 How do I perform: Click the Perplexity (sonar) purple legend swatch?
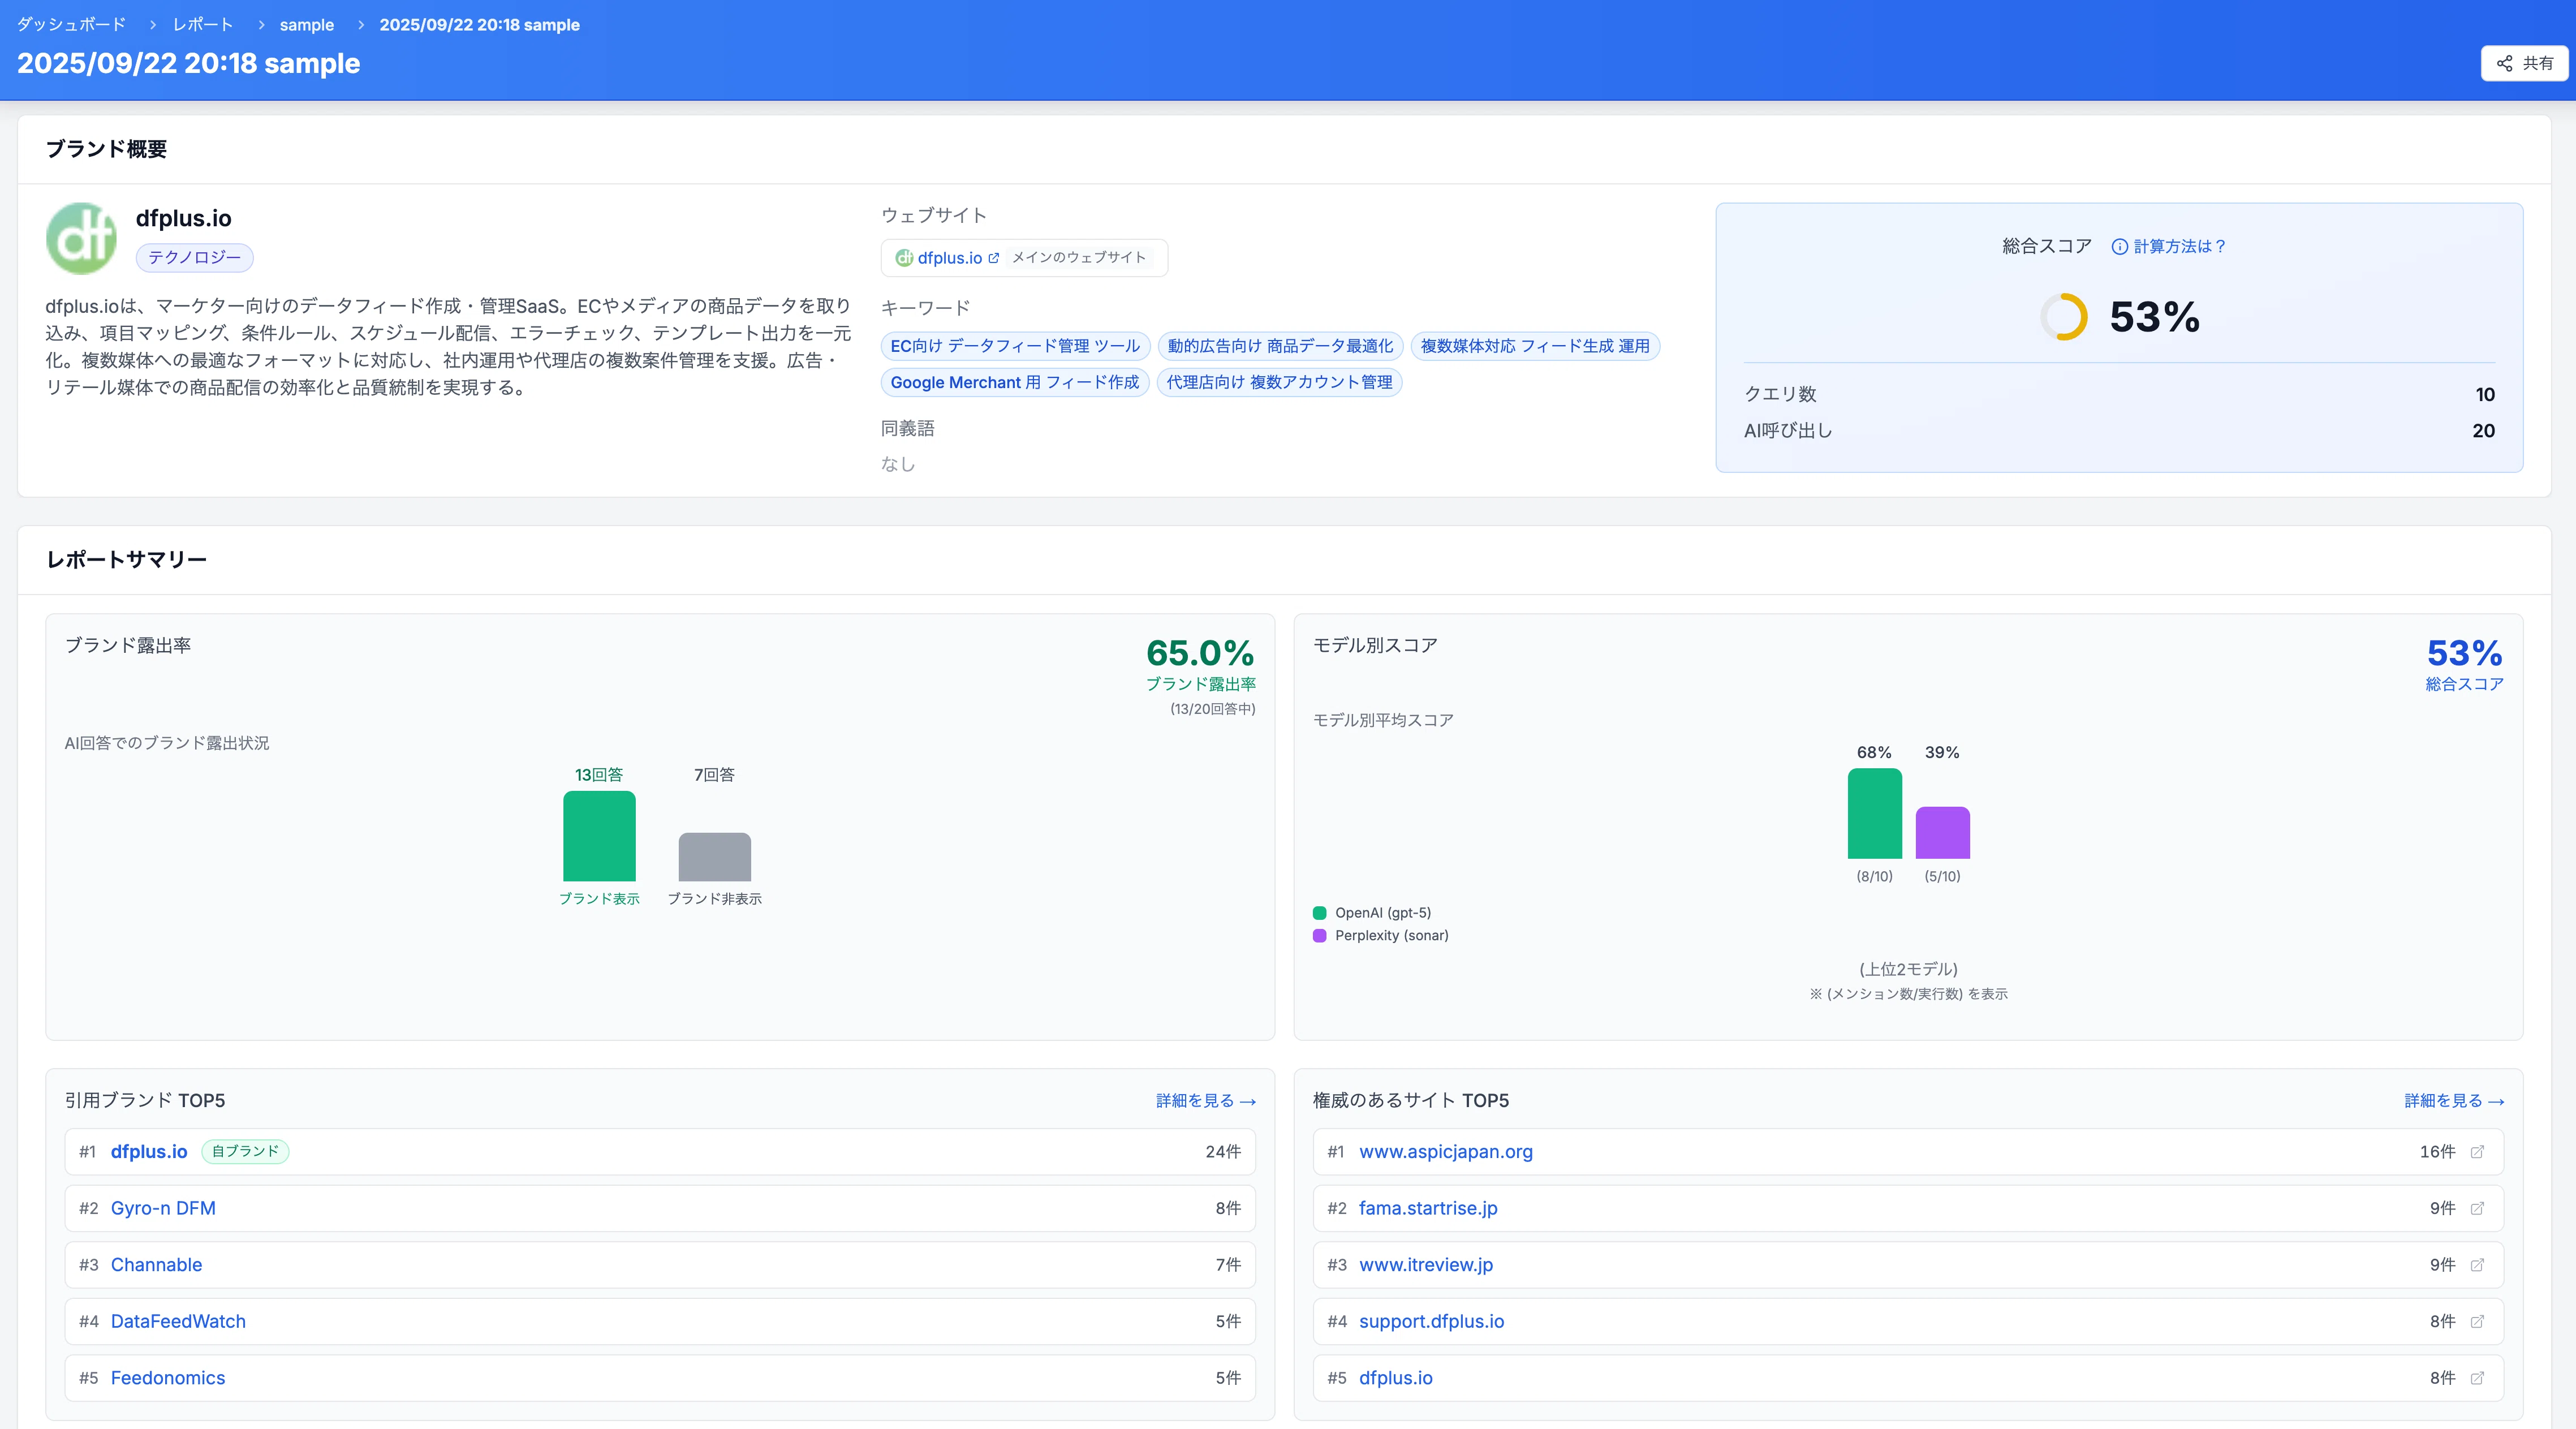click(1319, 936)
